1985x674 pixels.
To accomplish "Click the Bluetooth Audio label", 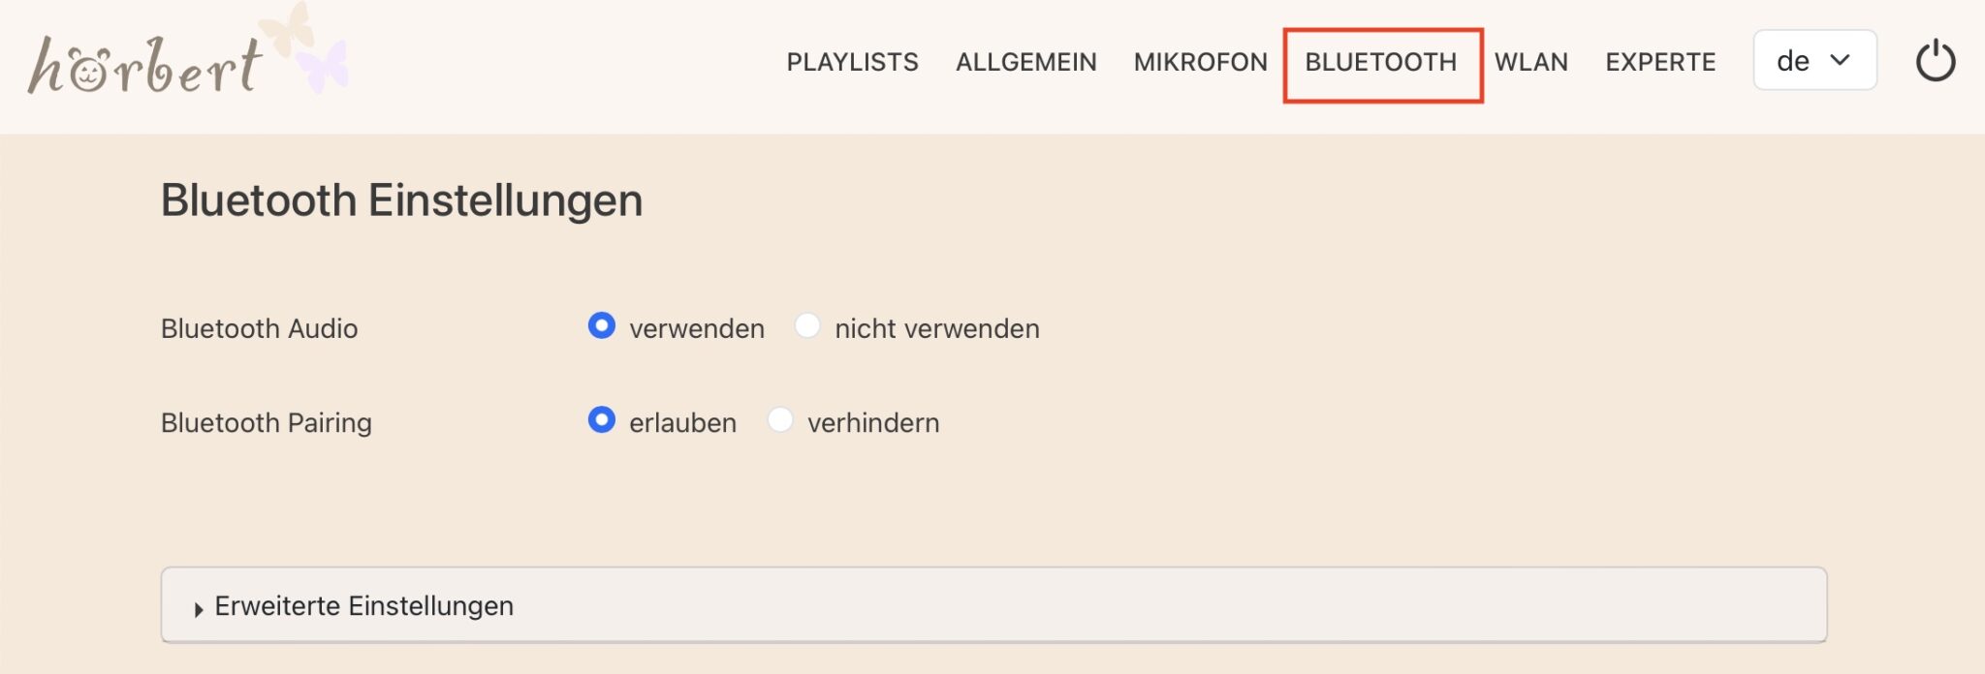I will coord(259,329).
